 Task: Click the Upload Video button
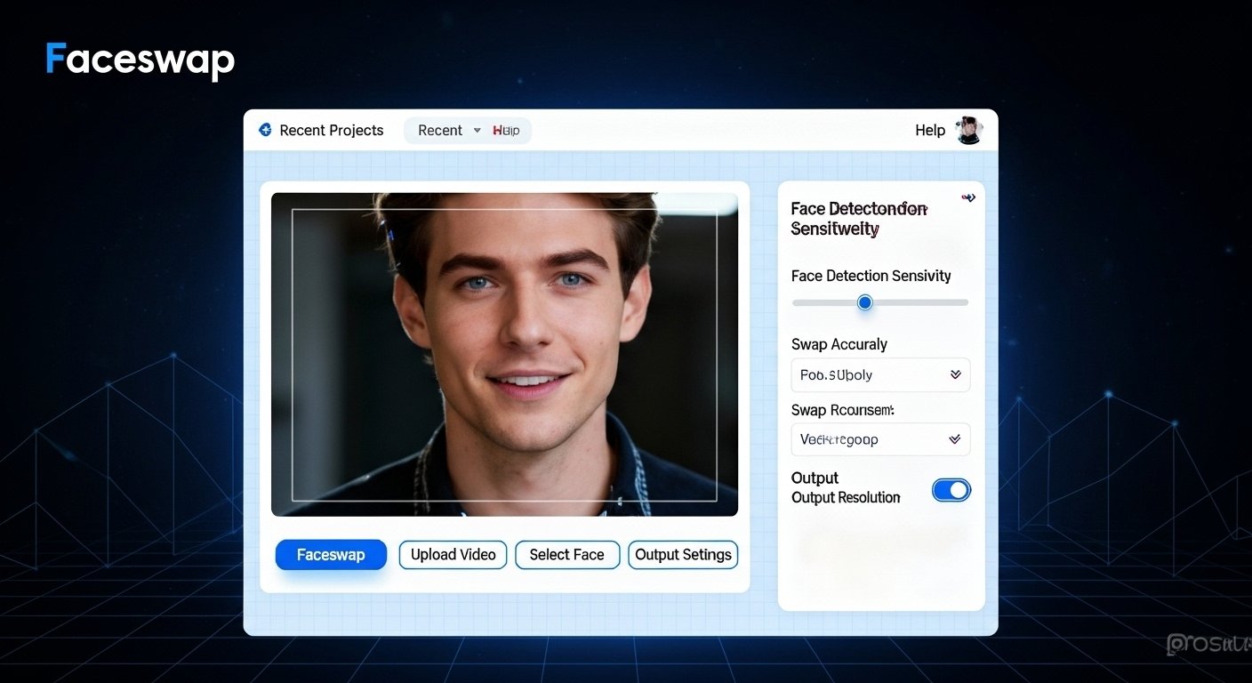[x=452, y=554]
